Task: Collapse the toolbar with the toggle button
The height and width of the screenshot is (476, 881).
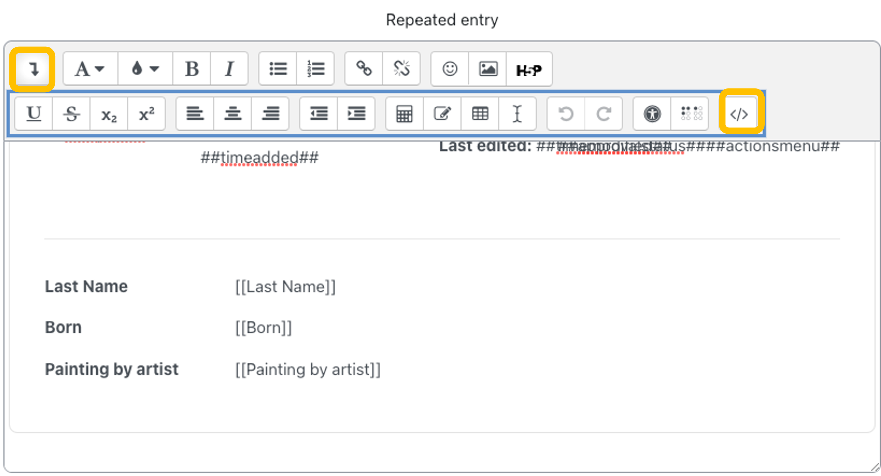Action: coord(33,69)
